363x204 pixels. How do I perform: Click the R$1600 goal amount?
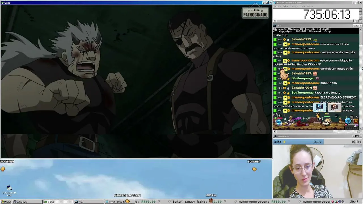pyautogui.click(x=356, y=142)
